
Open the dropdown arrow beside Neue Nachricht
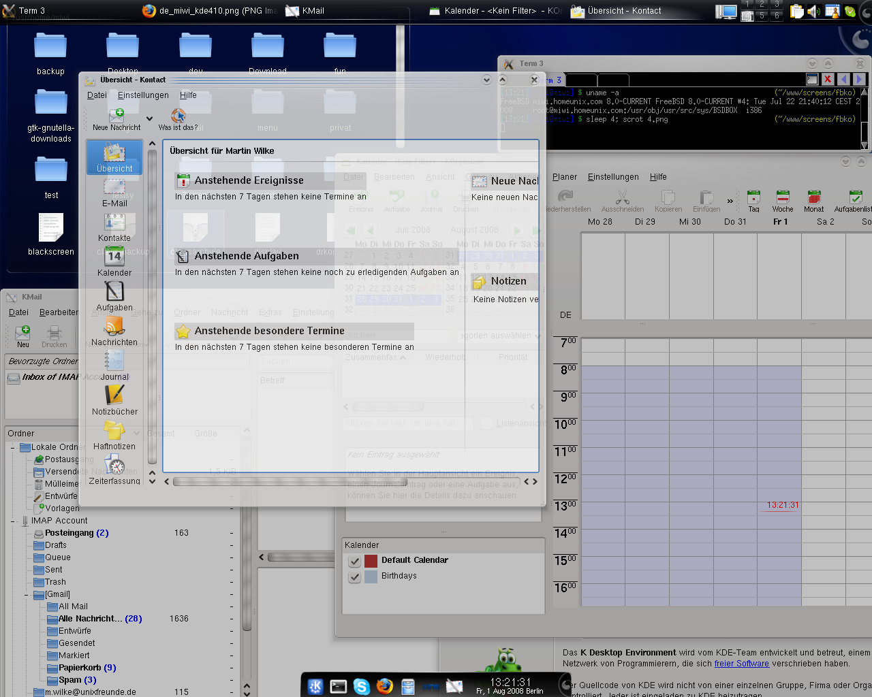tap(149, 118)
